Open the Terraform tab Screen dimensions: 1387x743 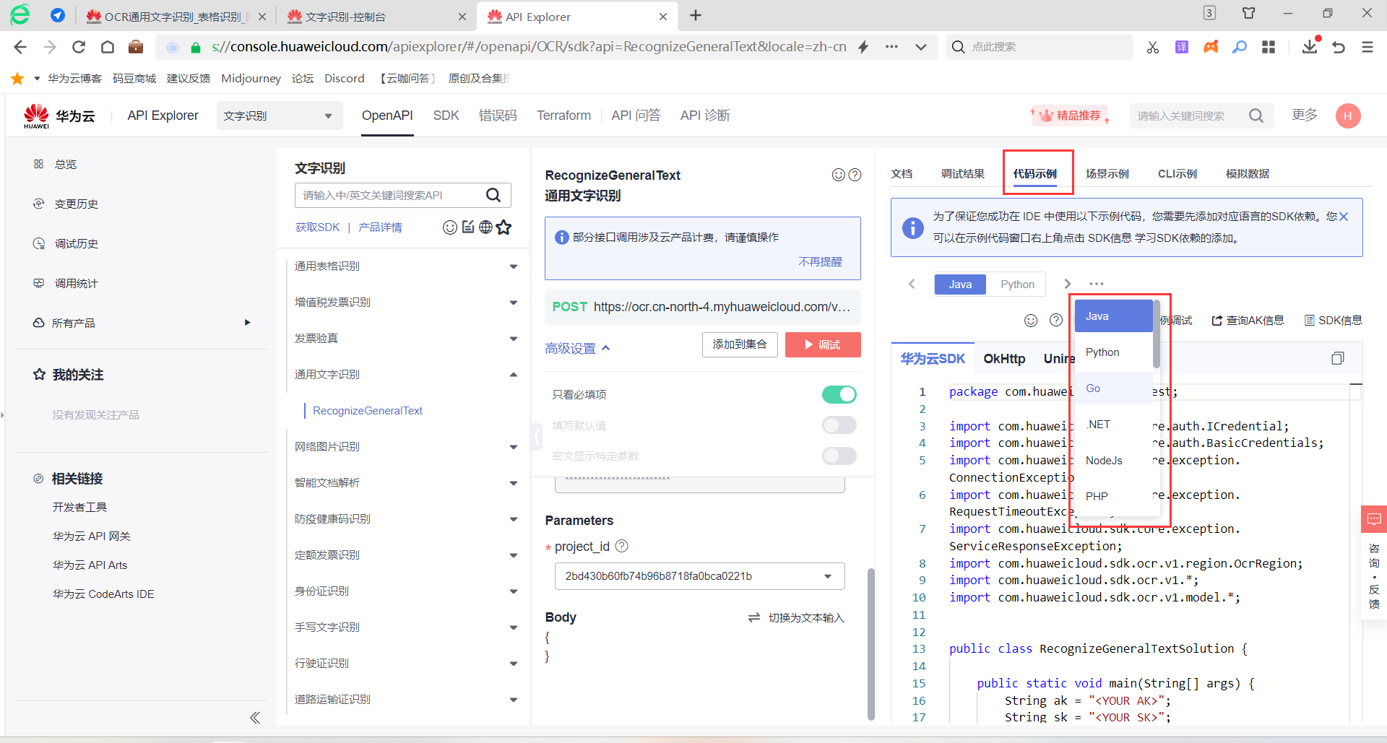[x=563, y=116]
